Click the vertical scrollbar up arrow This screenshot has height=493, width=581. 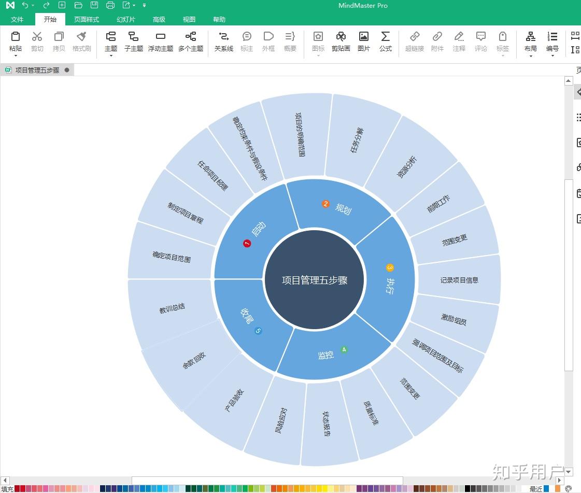tap(569, 81)
